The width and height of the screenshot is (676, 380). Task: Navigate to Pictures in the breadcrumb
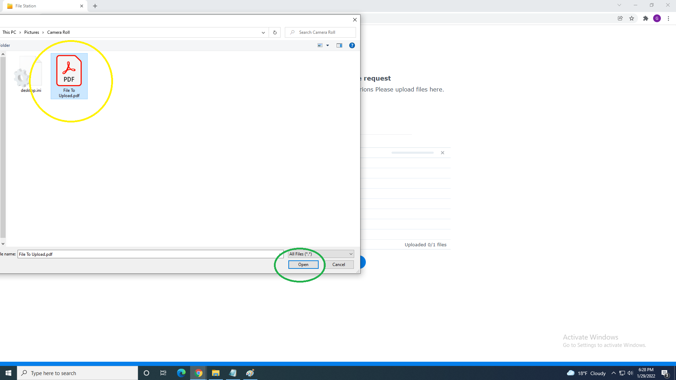[x=32, y=32]
